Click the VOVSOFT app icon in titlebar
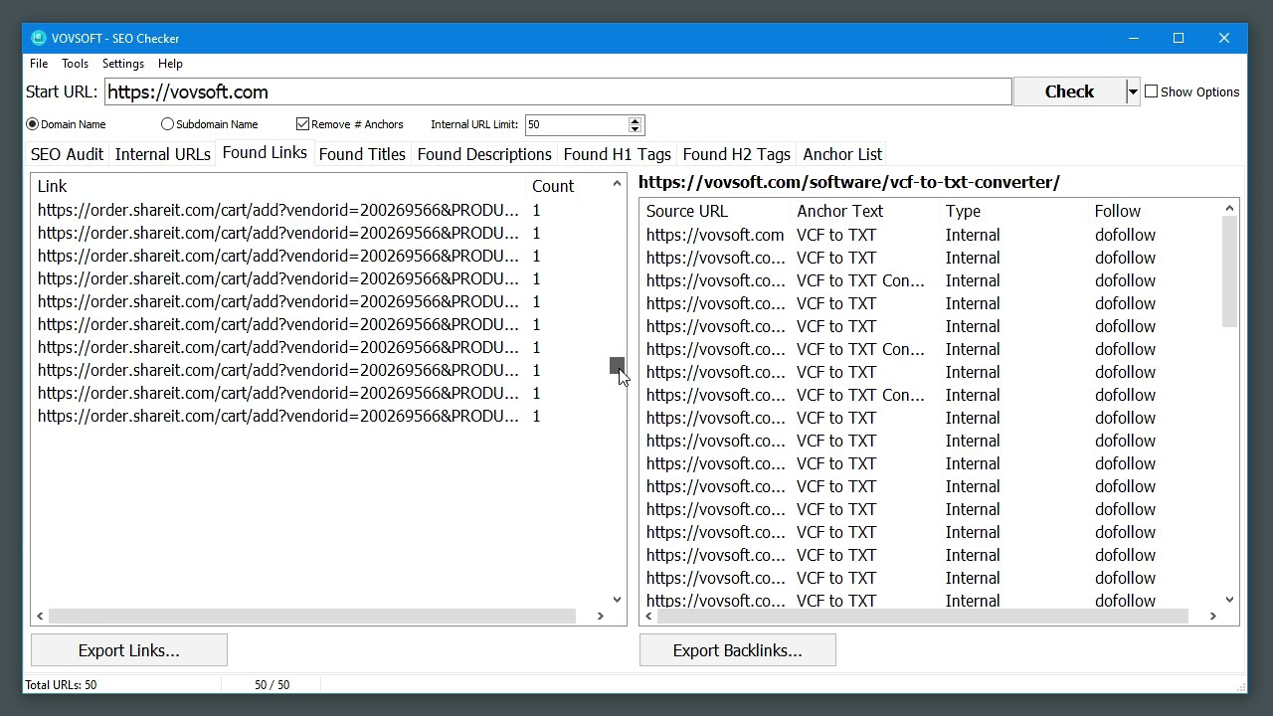 tap(37, 38)
